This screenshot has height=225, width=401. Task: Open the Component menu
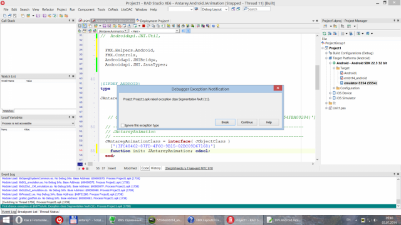point(86,9)
